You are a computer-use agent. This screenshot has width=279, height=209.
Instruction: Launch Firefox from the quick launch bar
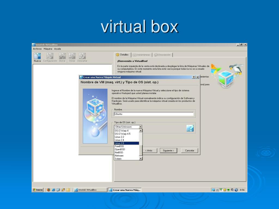48,190
